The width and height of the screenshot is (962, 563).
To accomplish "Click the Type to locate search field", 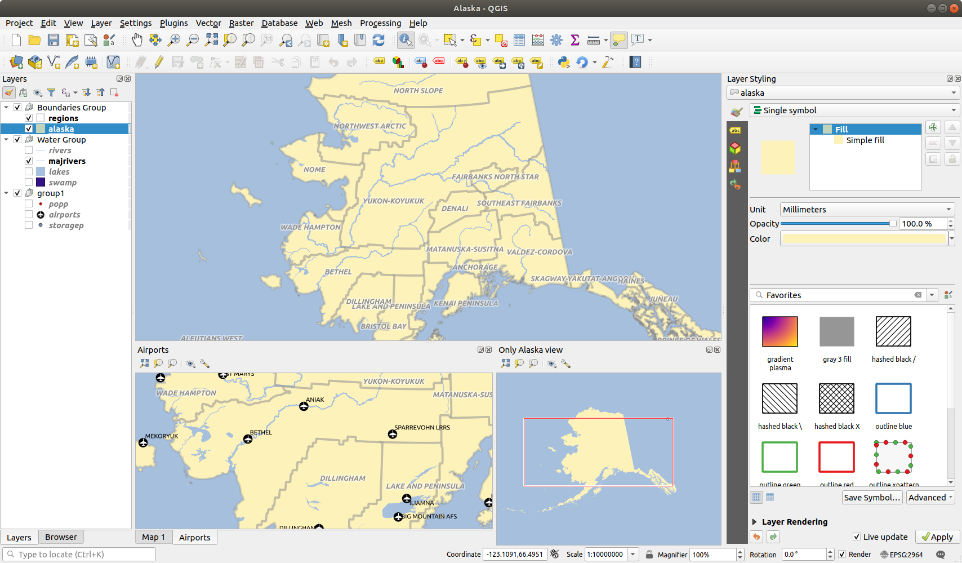I will (79, 554).
